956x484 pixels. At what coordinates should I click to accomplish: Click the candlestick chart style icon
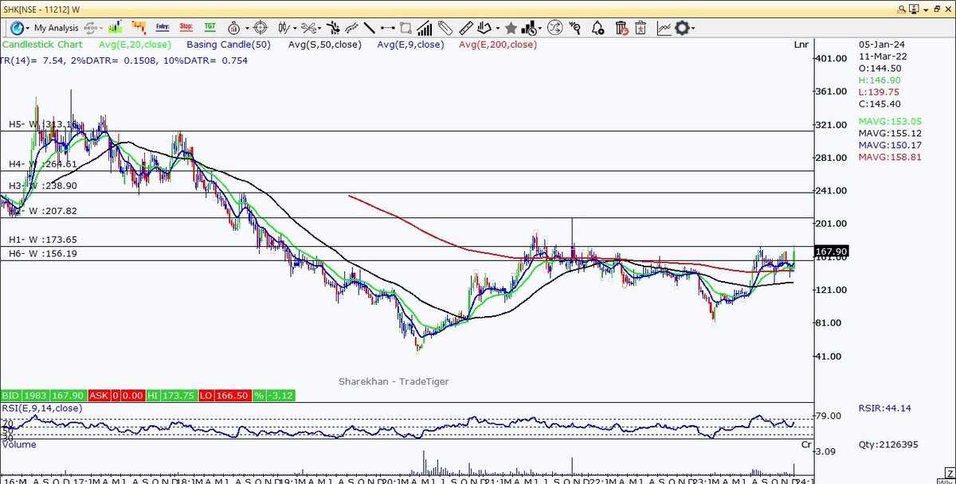pos(284,28)
